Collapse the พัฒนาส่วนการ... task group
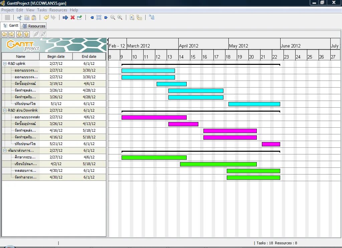The height and width of the screenshot is (248, 342). (5, 151)
